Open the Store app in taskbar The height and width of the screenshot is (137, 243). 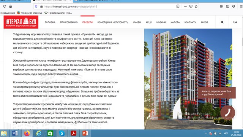[50, 133]
